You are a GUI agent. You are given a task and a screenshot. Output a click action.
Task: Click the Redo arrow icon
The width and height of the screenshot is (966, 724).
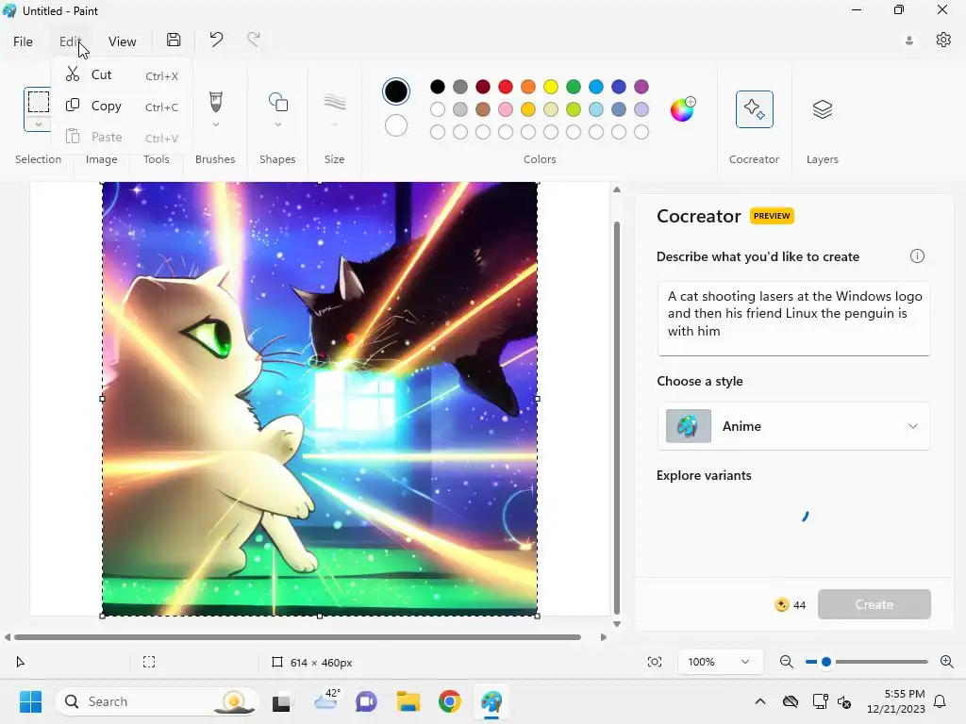253,40
